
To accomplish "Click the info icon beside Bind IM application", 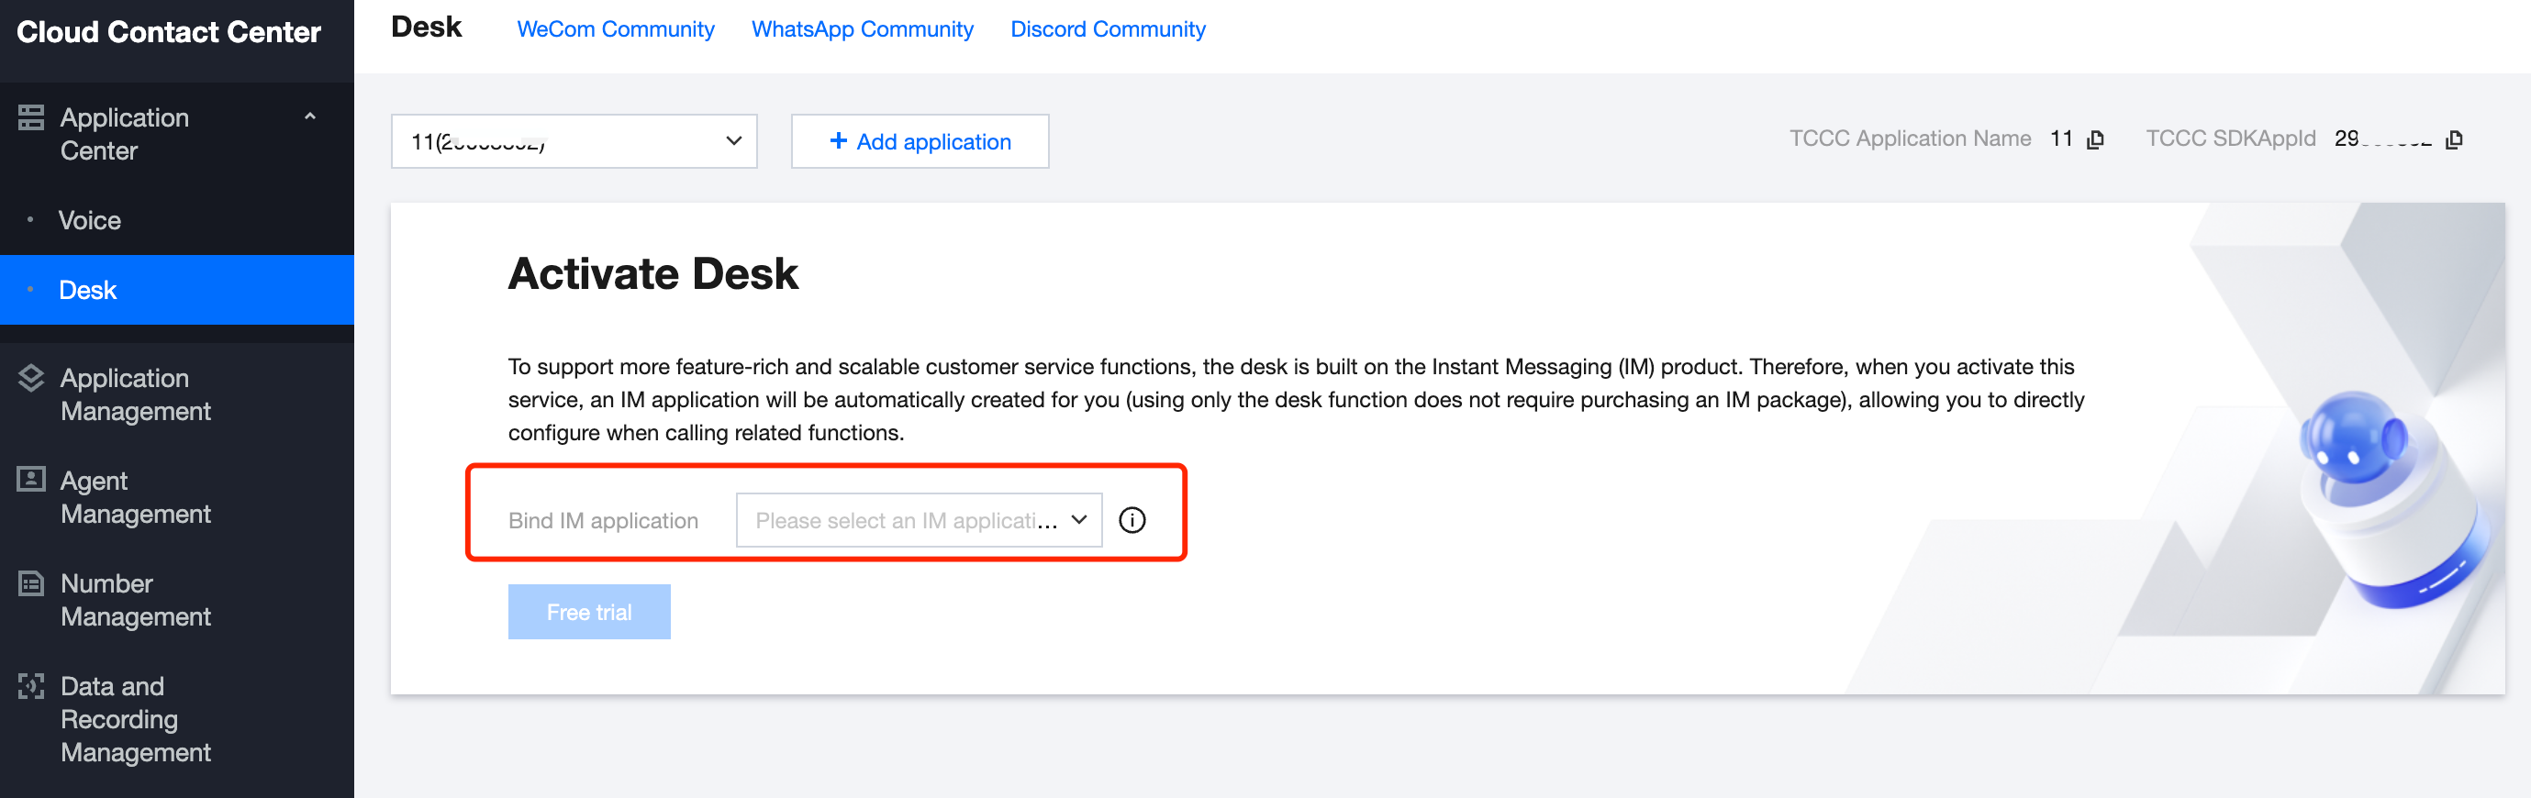I will pos(1132,520).
